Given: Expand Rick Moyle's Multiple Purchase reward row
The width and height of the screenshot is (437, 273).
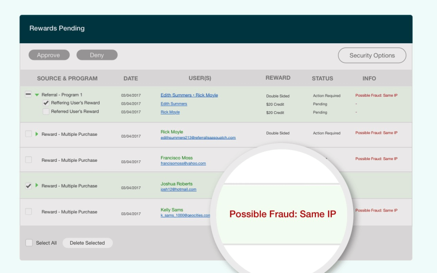Looking at the screenshot, I should click(37, 134).
